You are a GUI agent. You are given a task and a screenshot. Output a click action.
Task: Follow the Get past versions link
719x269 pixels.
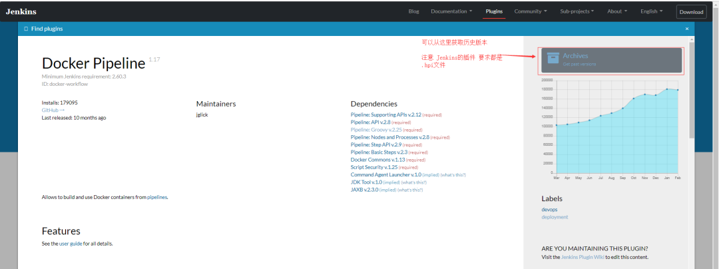click(x=579, y=64)
